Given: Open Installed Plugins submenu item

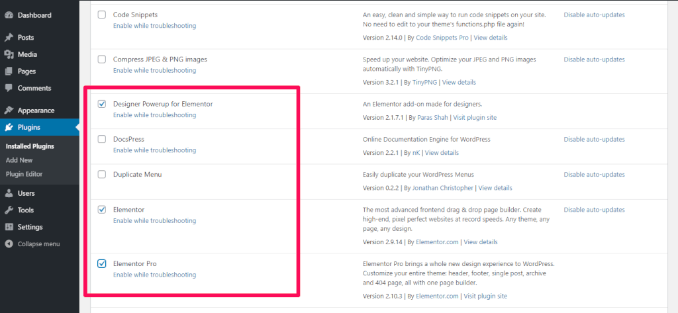Looking at the screenshot, I should point(30,146).
